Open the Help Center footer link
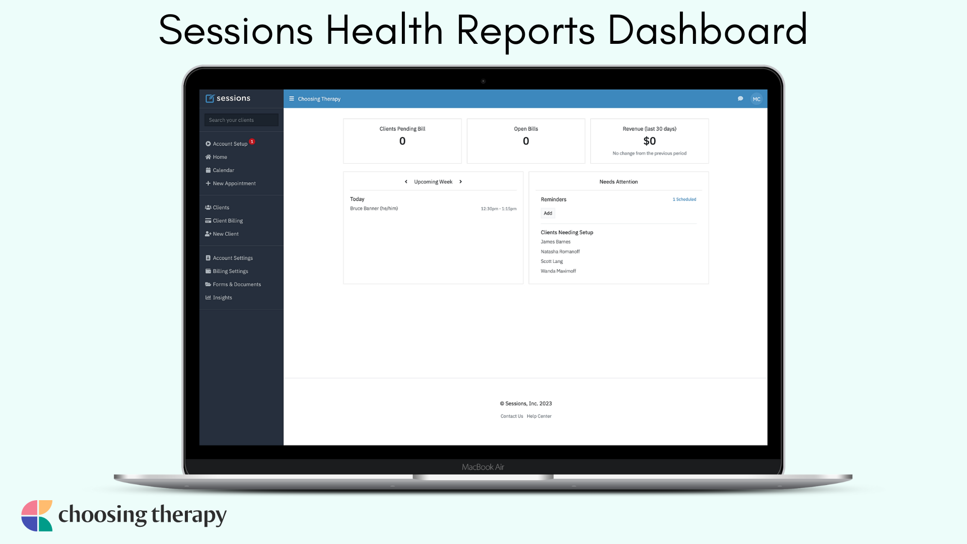 point(539,416)
